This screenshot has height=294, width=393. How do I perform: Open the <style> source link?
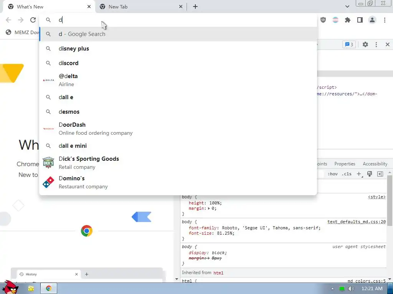pyautogui.click(x=376, y=197)
